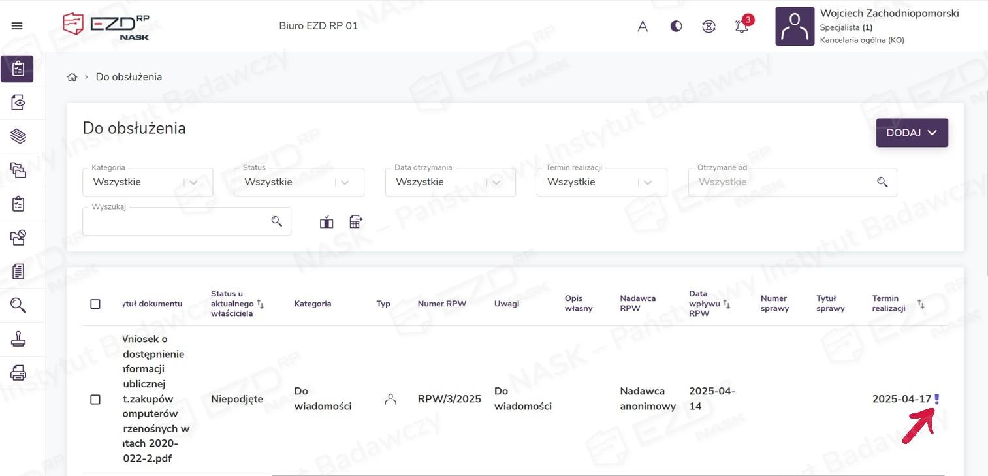
Task: Toggle the contrast mode icon
Action: coord(676,26)
